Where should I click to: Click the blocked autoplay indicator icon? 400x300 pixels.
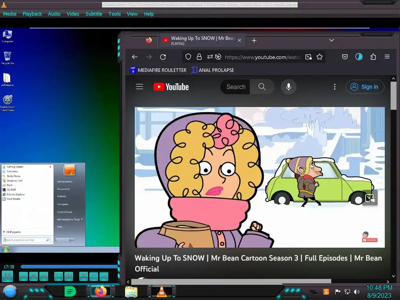(218, 57)
